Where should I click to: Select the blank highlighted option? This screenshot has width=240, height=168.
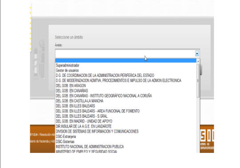coord(126,60)
